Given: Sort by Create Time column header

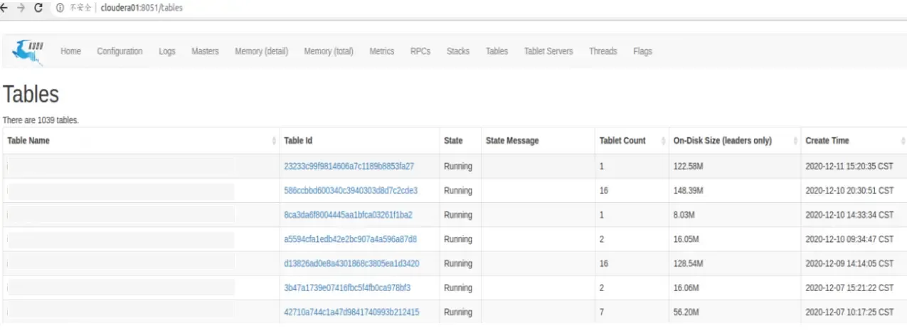Looking at the screenshot, I should click(x=827, y=141).
